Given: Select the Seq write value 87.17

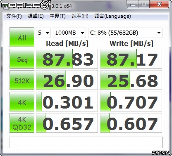Looking at the screenshot, I should pyautogui.click(x=131, y=59).
